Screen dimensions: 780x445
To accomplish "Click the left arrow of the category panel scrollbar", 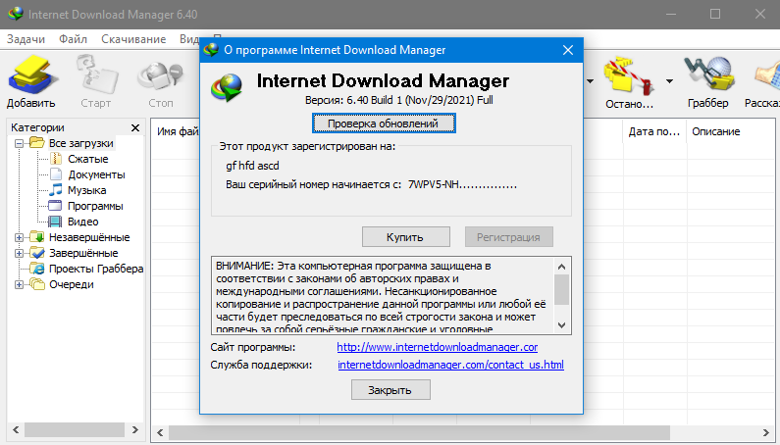I will (16, 429).
